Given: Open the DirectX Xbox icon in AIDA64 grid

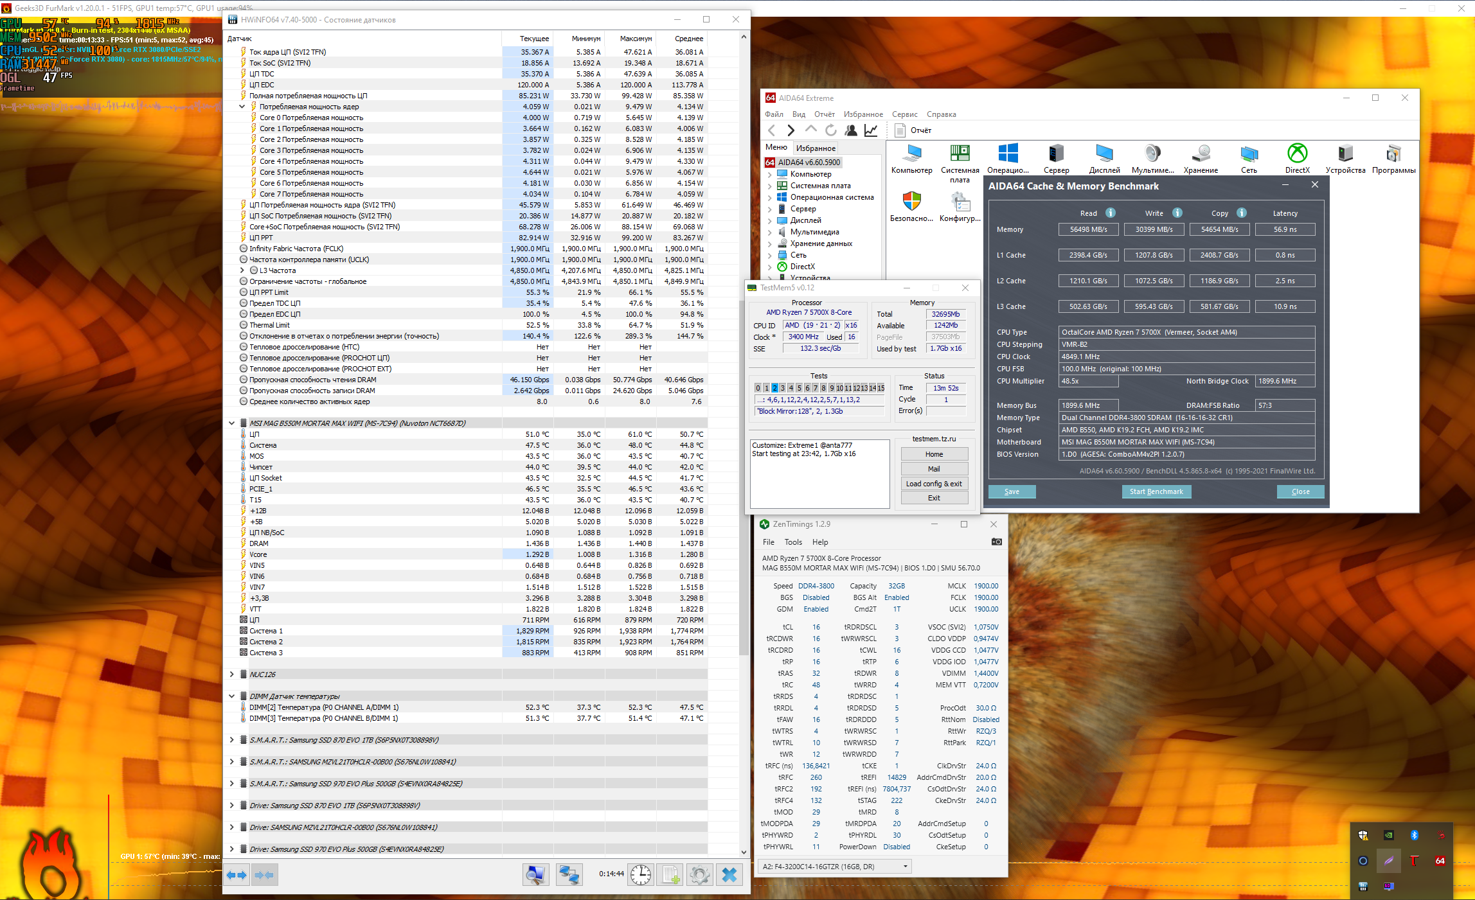Looking at the screenshot, I should pyautogui.click(x=1297, y=159).
